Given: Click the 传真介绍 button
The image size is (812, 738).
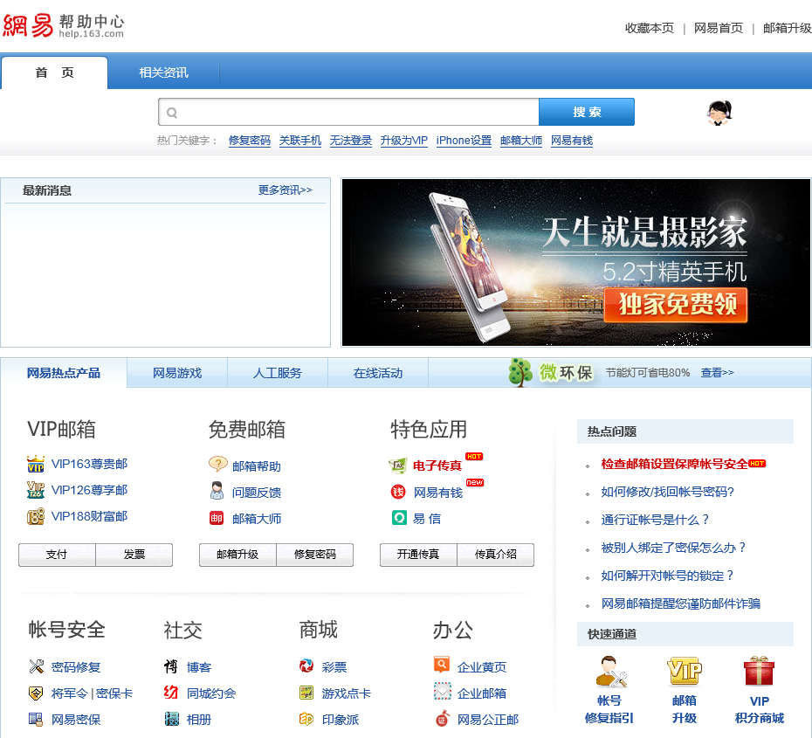Looking at the screenshot, I should 496,555.
